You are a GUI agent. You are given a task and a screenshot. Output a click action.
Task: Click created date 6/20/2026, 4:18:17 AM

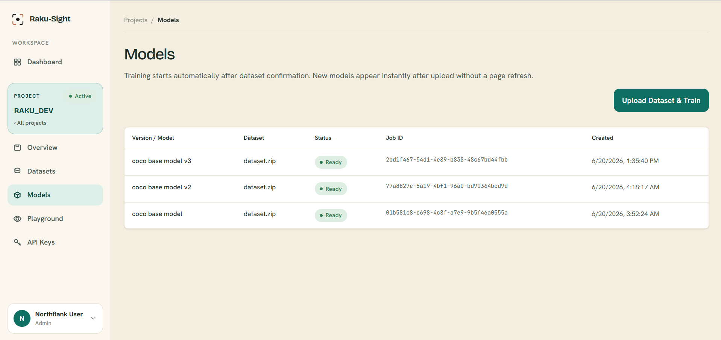click(x=625, y=187)
